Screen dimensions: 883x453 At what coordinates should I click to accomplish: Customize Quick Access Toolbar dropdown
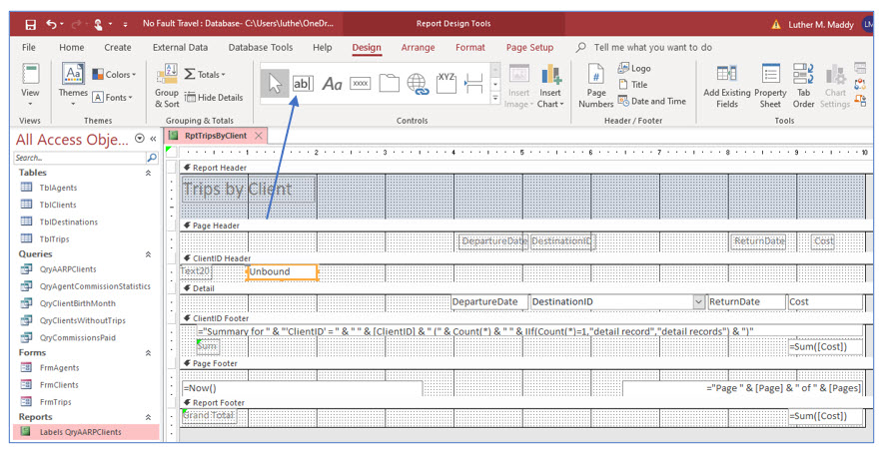(125, 25)
